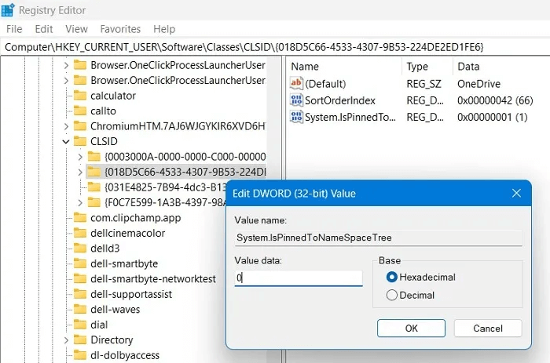Expand first Browser.OneClickProcessLauncherUser key
This screenshot has height=363, width=550.
pyautogui.click(x=66, y=65)
